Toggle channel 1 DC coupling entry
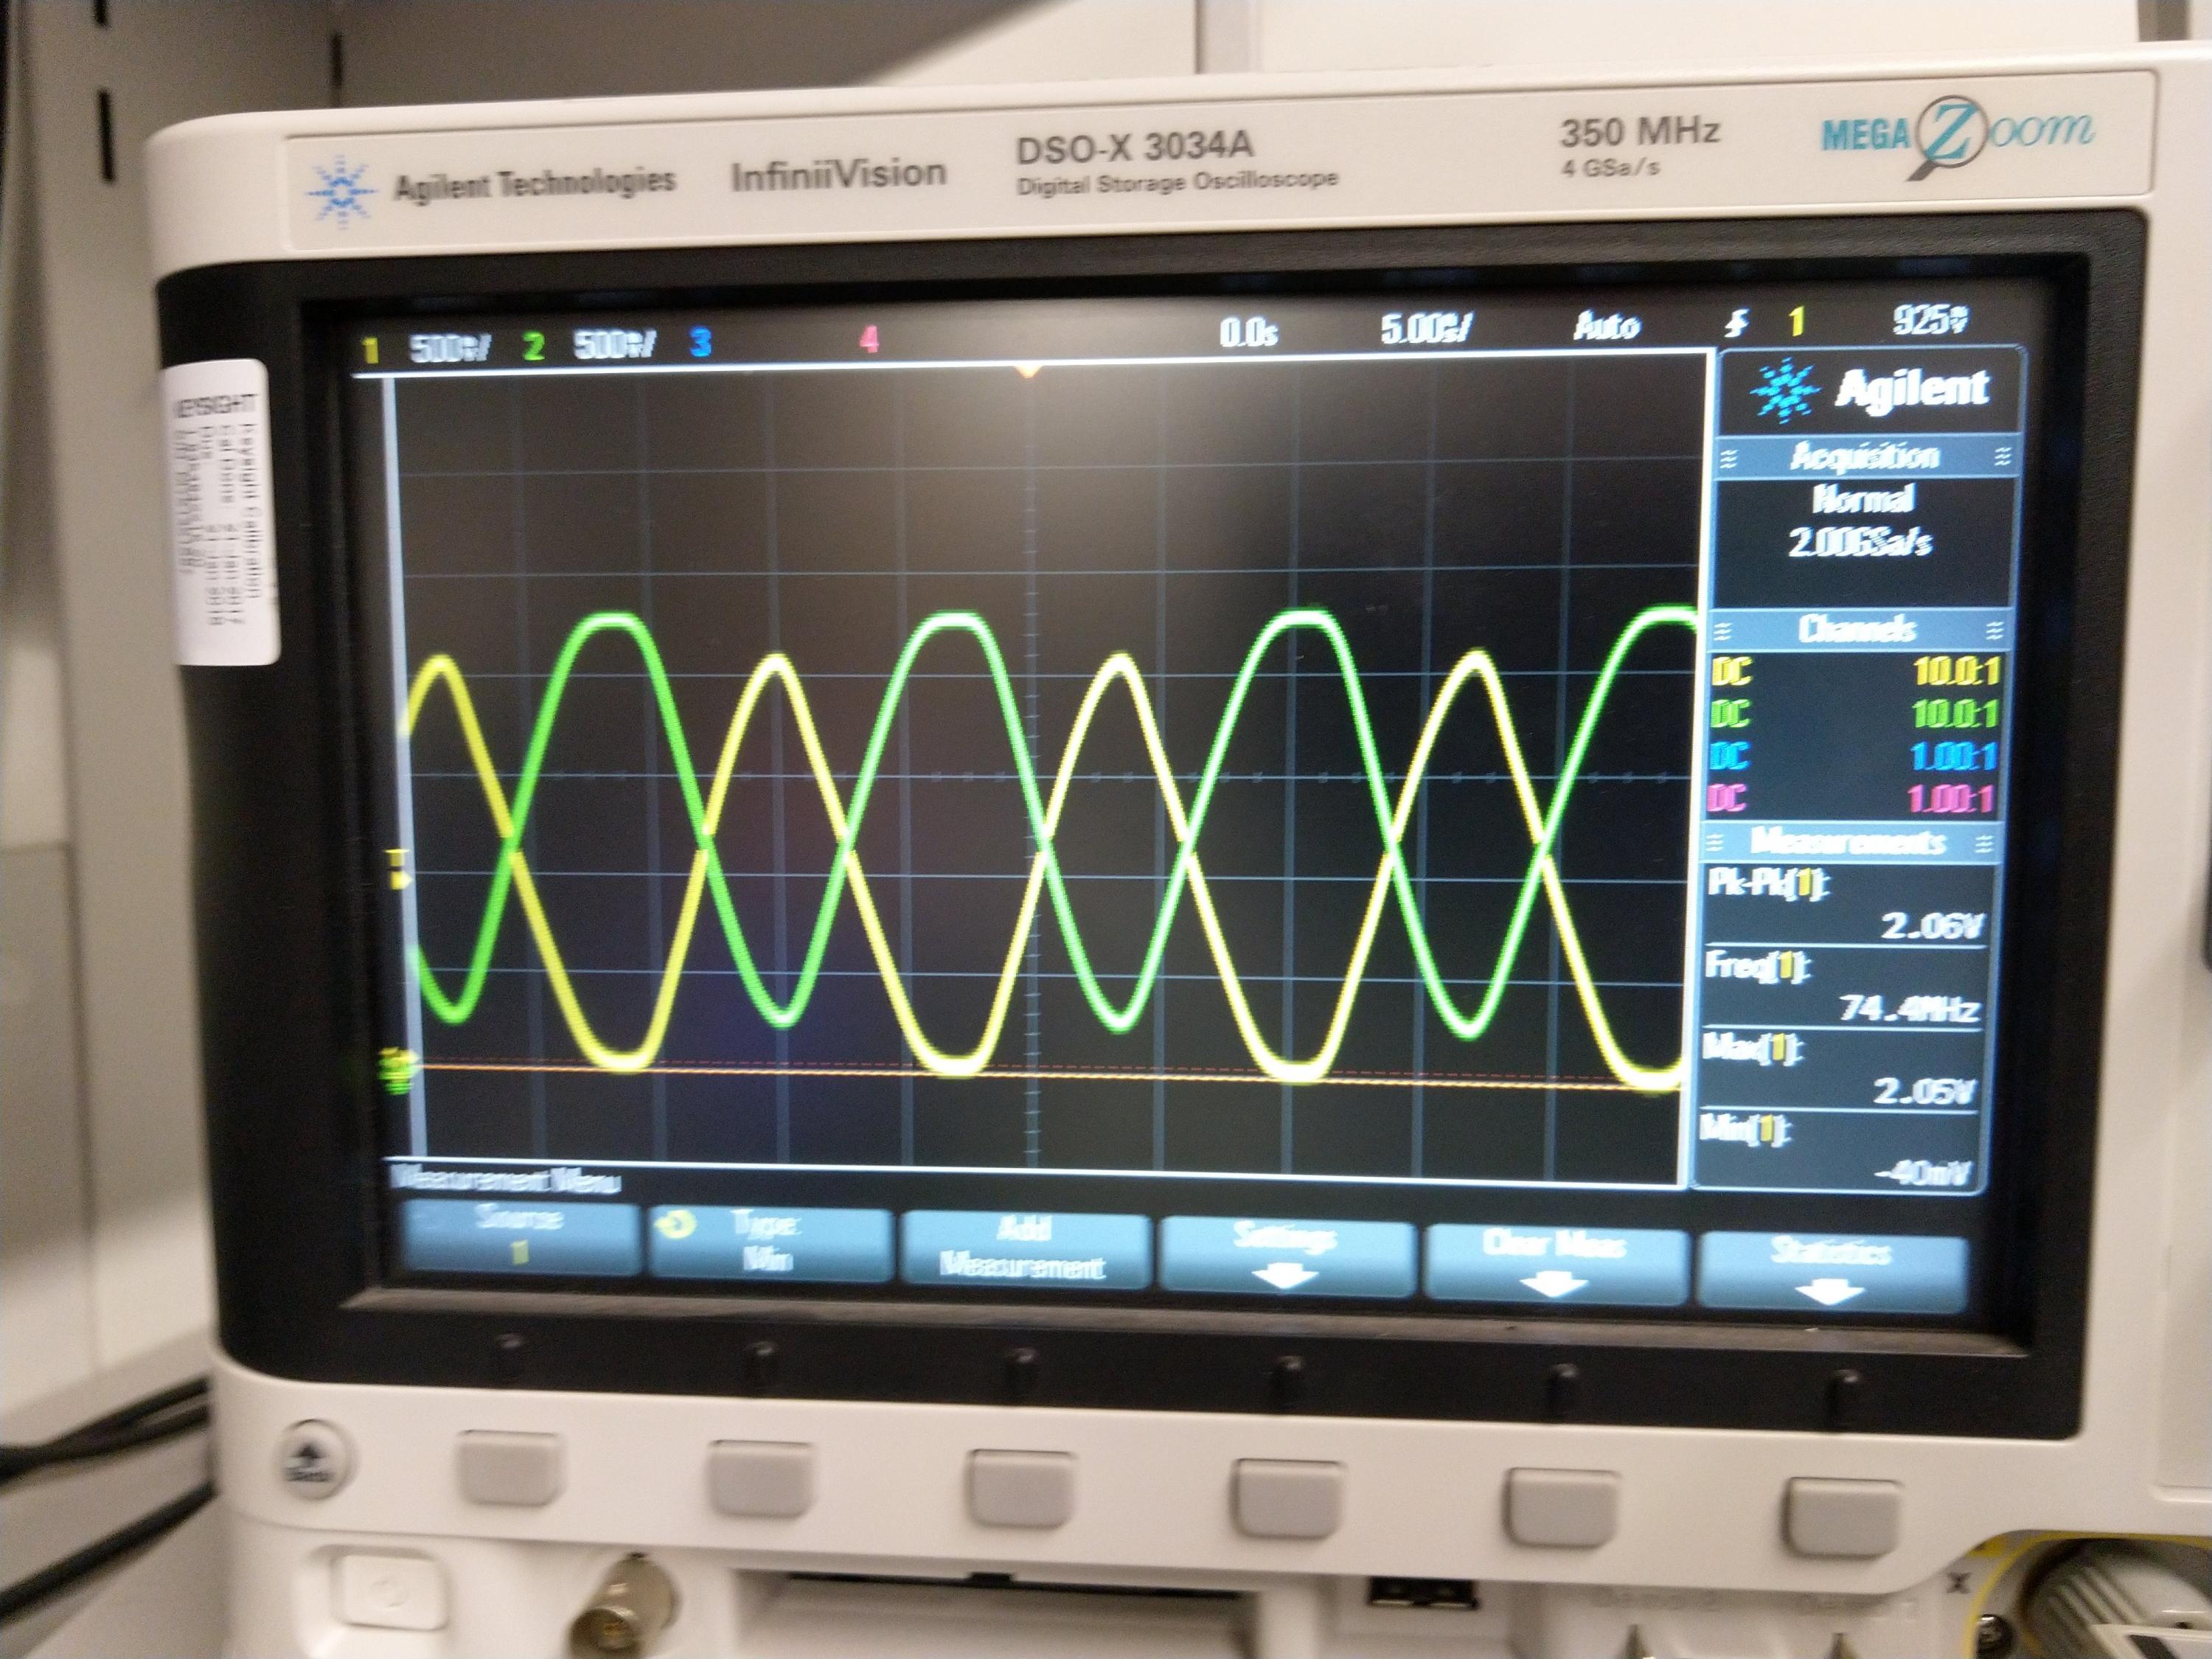 (1731, 671)
